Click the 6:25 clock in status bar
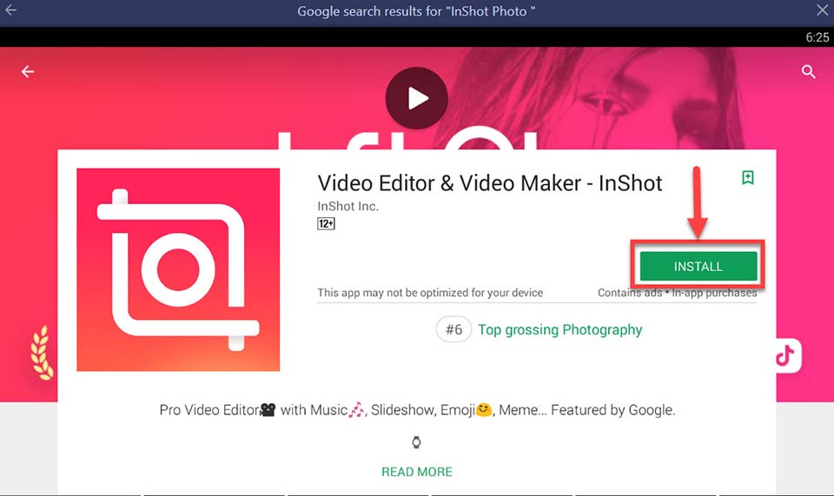This screenshot has width=834, height=496. pyautogui.click(x=817, y=37)
